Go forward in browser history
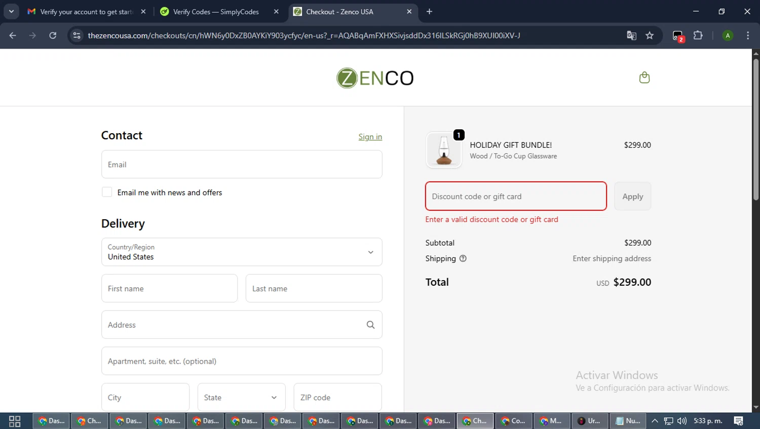760x429 pixels. [32, 35]
